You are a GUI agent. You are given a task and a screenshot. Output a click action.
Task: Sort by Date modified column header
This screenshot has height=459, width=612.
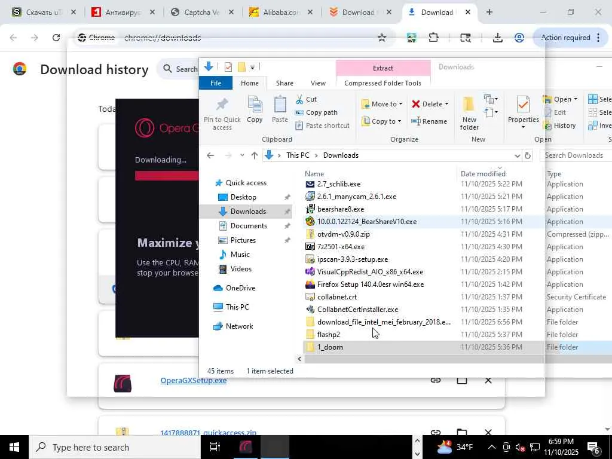[x=483, y=174]
